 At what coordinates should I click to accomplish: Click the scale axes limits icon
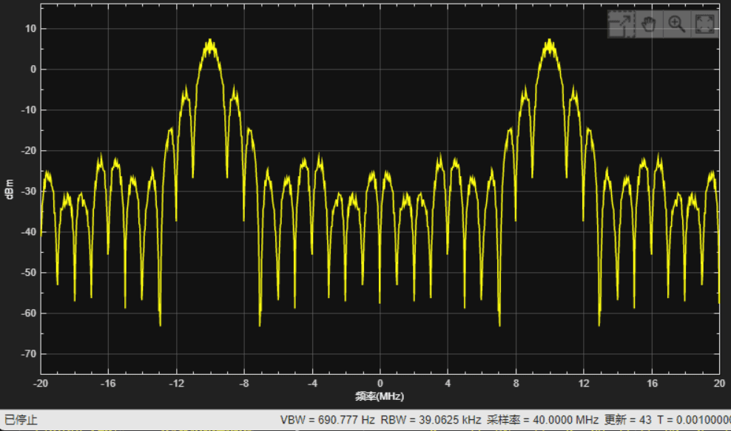coord(621,24)
